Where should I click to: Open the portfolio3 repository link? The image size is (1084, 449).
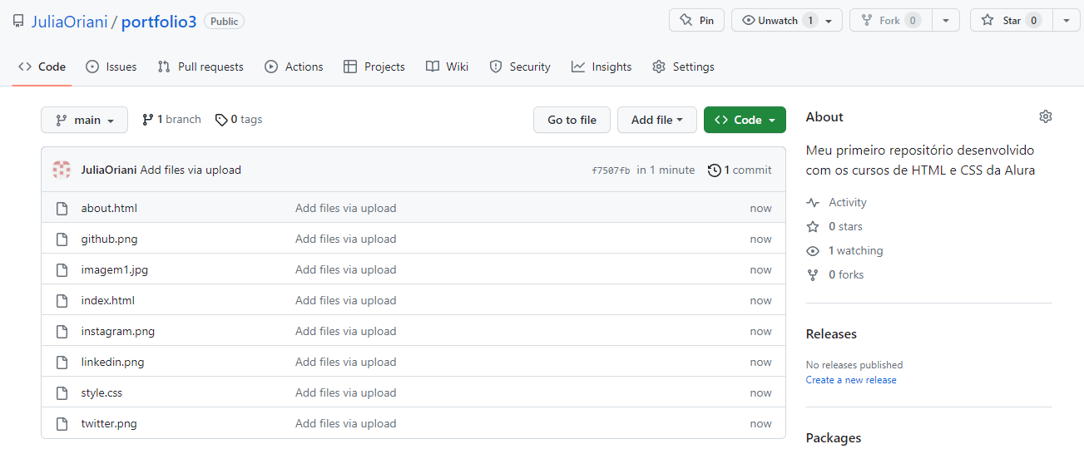point(159,22)
